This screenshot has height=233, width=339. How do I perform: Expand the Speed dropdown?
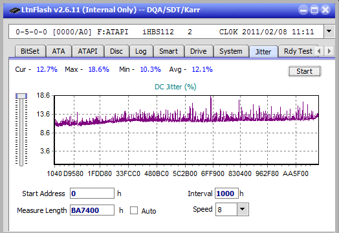tap(243, 209)
